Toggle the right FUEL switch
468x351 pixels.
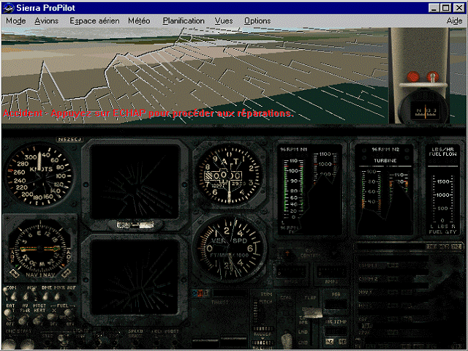[x=69, y=314]
